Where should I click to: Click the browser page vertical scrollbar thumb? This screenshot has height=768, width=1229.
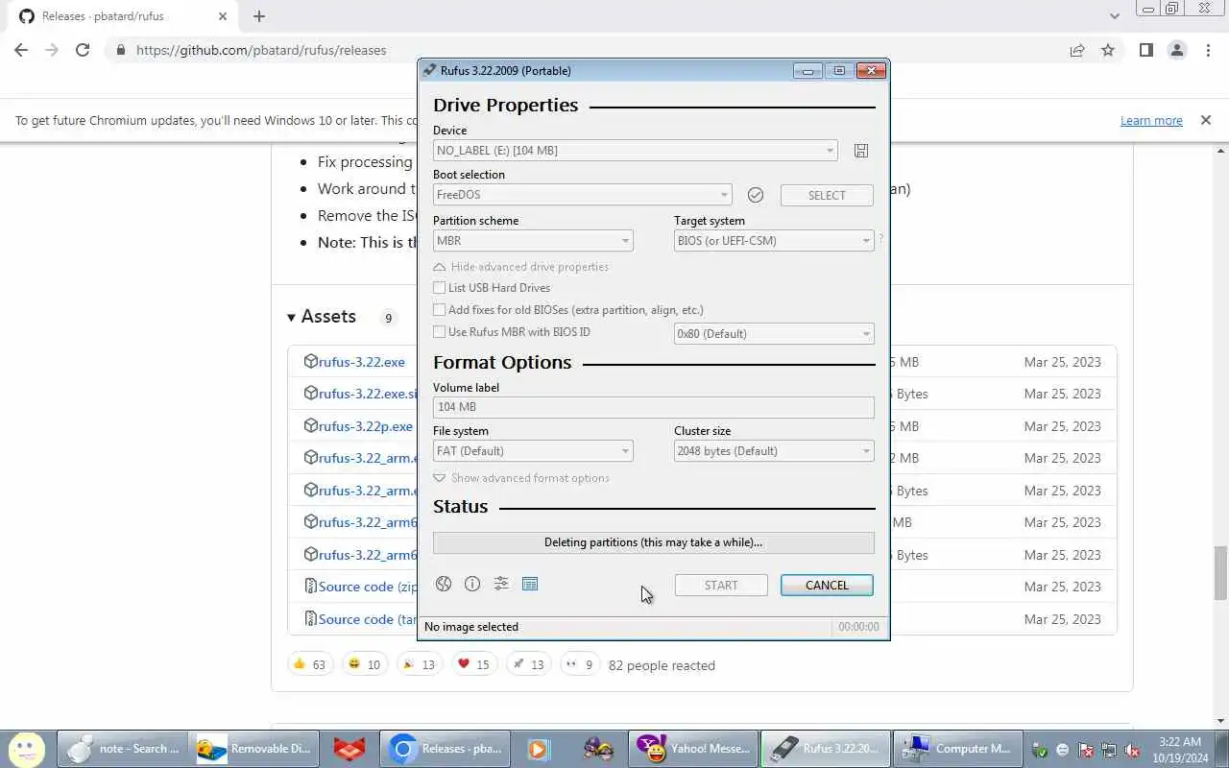coord(1221,572)
